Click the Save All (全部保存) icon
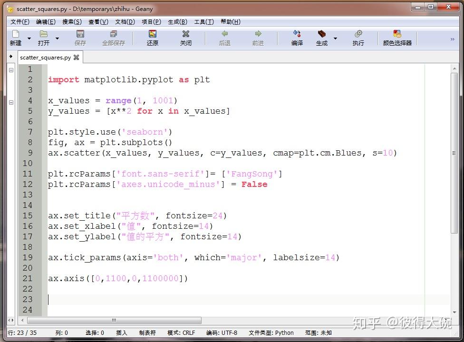The width and height of the screenshot is (464, 342). click(x=114, y=34)
